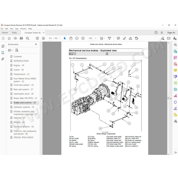Add the document to starred files

pyautogui.click(x=9, y=38)
